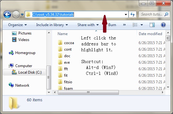Click large folder icon in details pane

[x=13, y=103]
